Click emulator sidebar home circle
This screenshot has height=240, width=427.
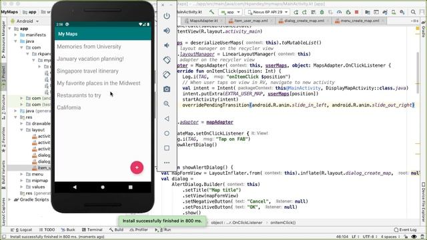(x=167, y=133)
